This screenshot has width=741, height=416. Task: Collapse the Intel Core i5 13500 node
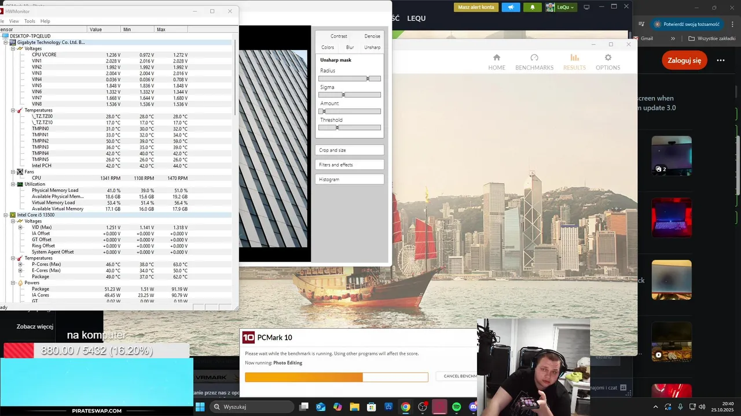coord(6,215)
